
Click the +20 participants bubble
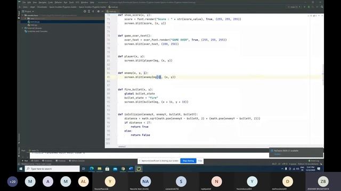(x=13, y=181)
